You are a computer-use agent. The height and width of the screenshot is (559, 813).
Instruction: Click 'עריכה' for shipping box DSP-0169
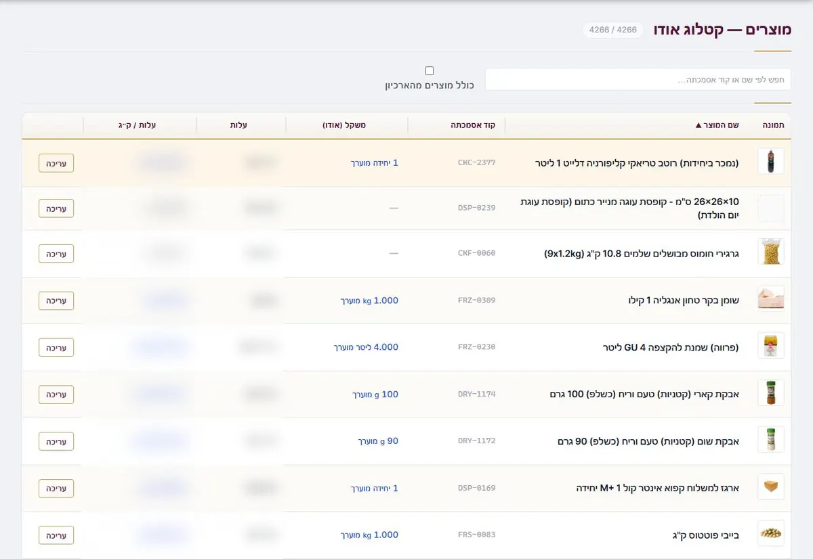(x=56, y=488)
